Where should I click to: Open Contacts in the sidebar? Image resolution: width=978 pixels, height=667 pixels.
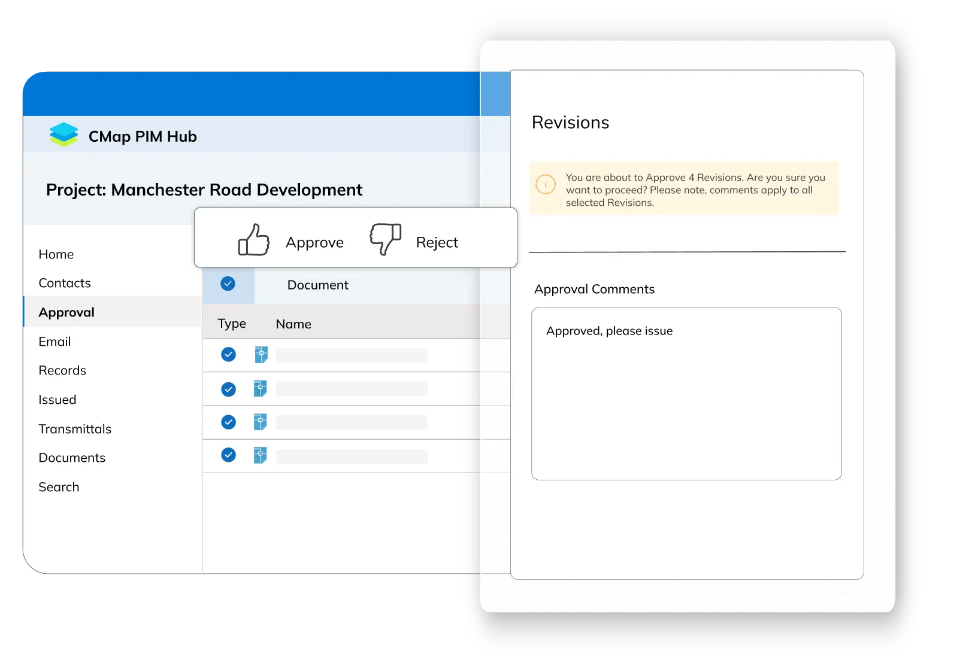[65, 283]
